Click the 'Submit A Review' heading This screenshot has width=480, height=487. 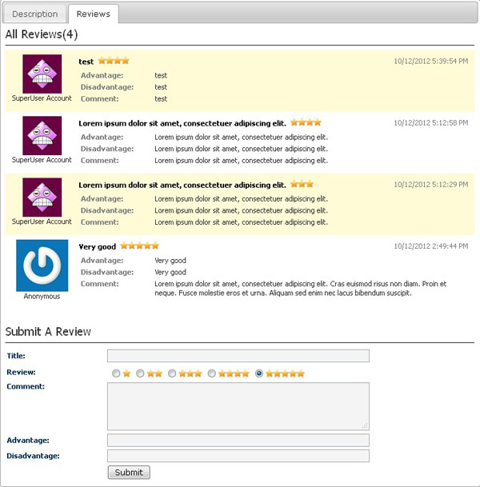[48, 332]
